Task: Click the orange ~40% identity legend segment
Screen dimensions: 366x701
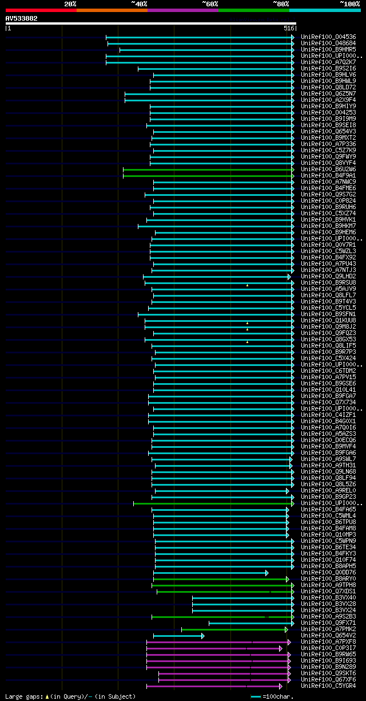Action: pos(112,10)
